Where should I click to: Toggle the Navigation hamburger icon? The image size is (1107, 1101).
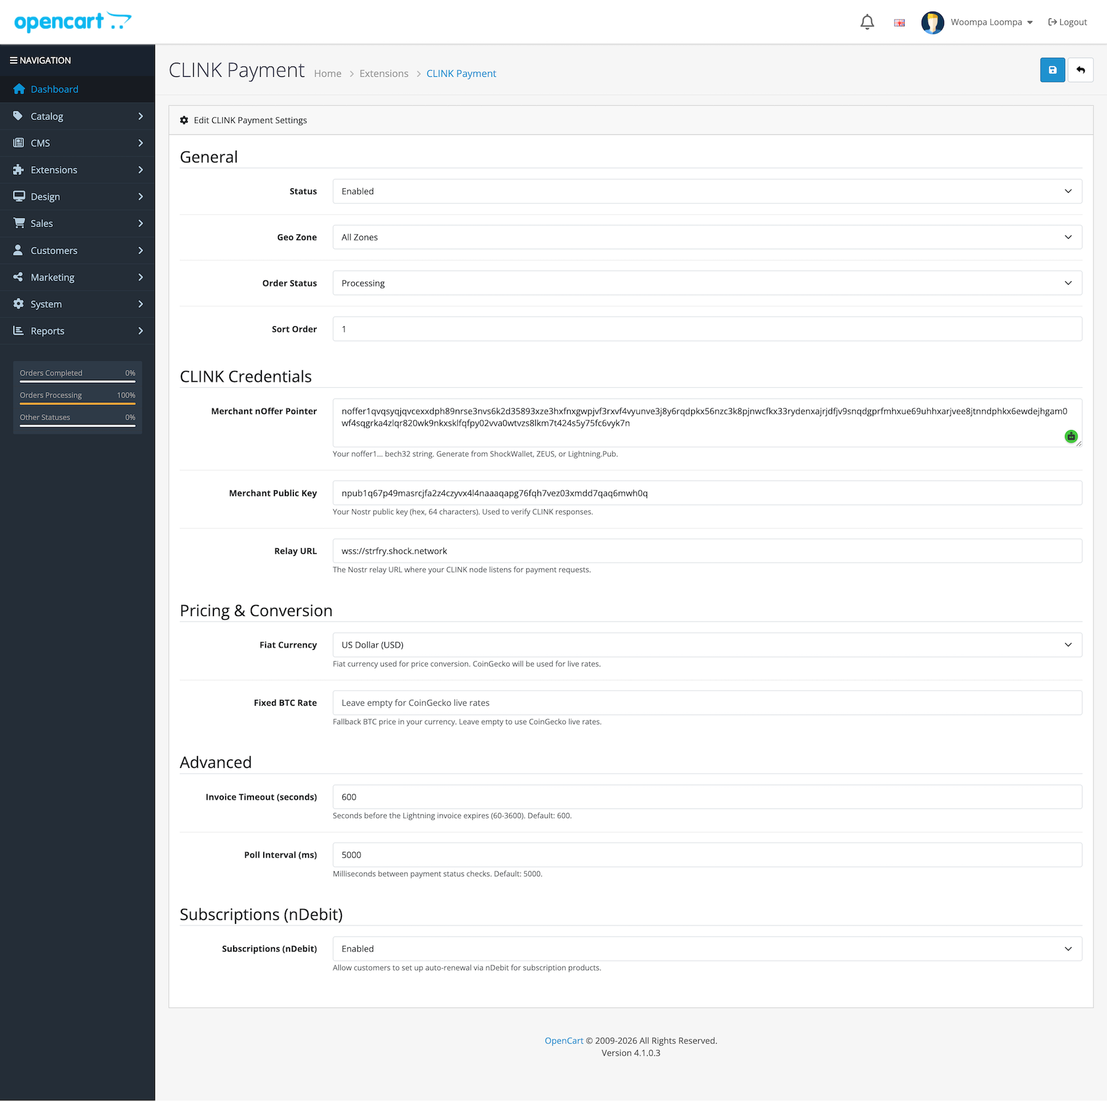pos(14,60)
